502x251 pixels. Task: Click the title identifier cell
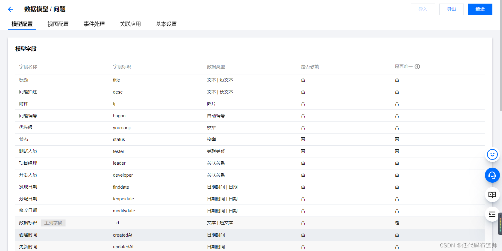click(x=117, y=80)
